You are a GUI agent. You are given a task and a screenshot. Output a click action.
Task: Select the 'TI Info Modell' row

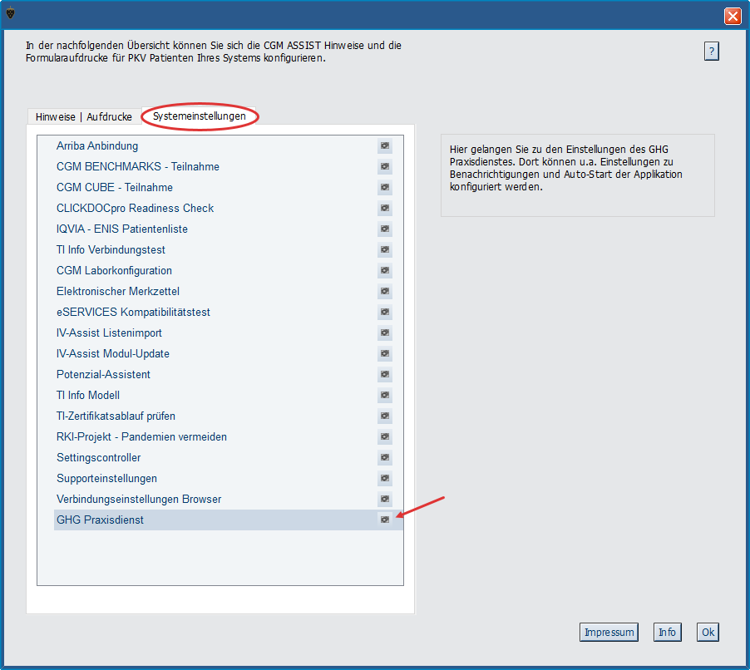point(229,396)
